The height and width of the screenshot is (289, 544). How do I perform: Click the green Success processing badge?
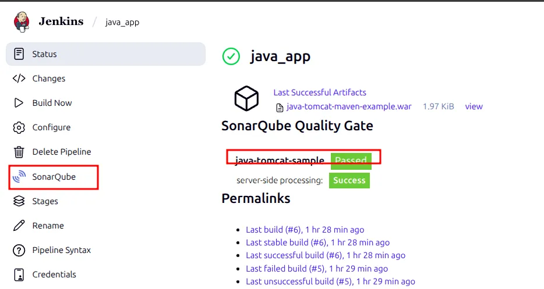pos(349,180)
